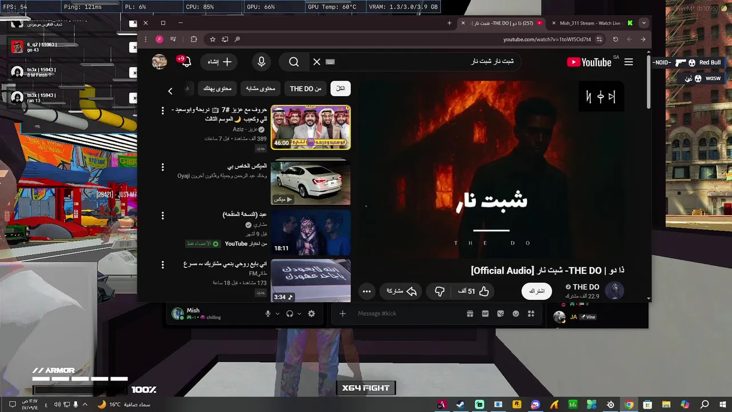
Task: Open options for the 3:34 video
Action: pos(162,265)
